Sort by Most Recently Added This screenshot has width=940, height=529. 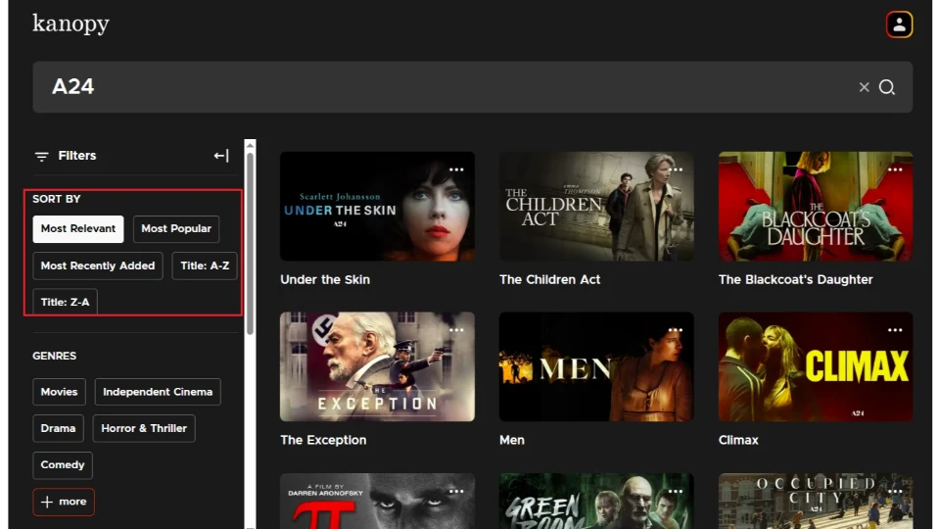[x=98, y=266]
